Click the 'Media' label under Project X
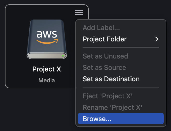This screenshot has width=171, height=131. click(x=47, y=80)
